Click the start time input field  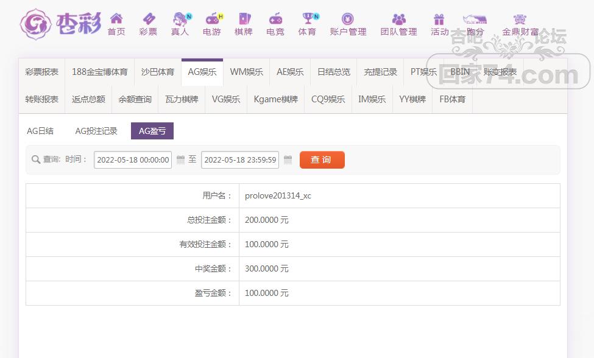(x=133, y=160)
